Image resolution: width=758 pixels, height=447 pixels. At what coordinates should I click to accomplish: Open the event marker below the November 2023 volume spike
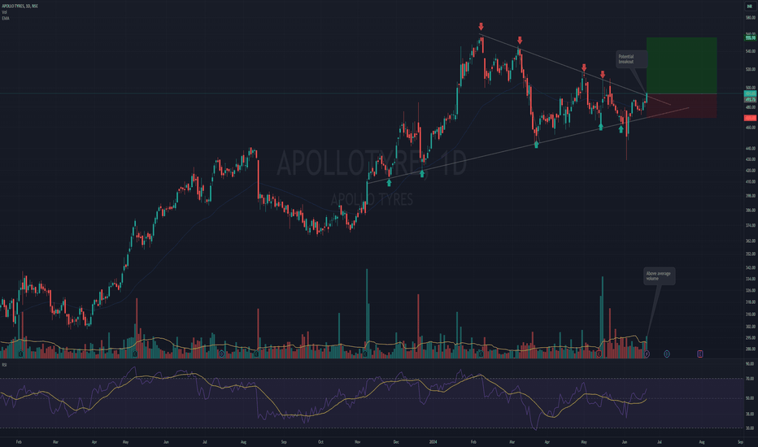365,354
